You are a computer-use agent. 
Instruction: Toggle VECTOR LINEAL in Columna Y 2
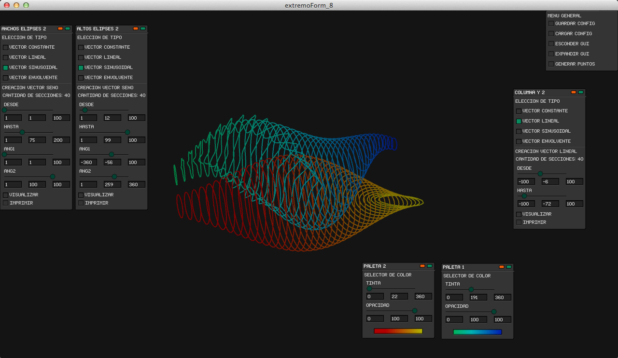[519, 121]
